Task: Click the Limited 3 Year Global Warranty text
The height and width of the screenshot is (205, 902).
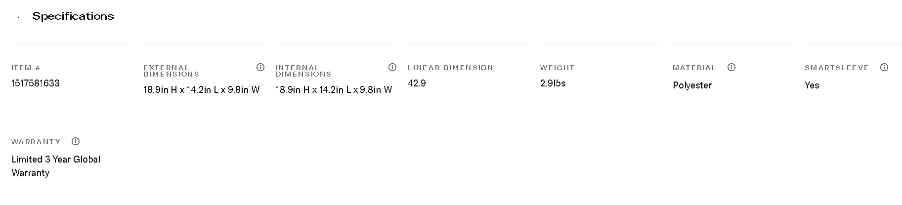Action: click(56, 166)
